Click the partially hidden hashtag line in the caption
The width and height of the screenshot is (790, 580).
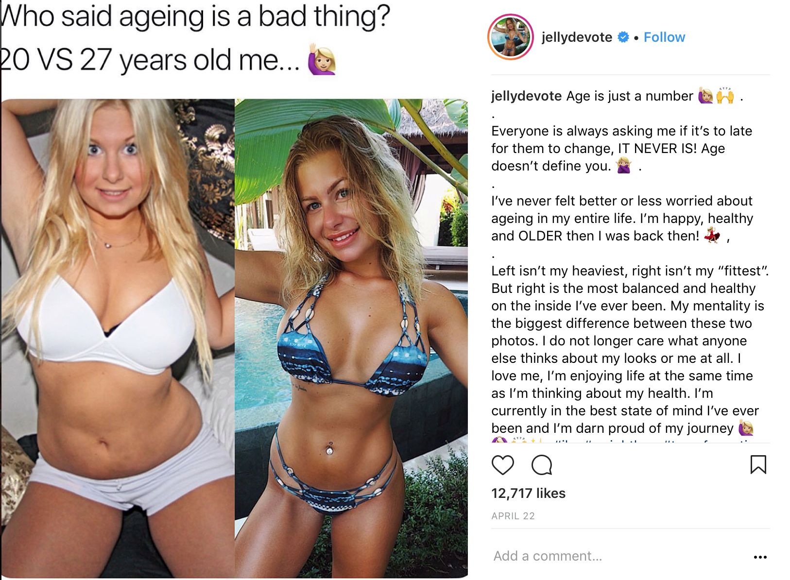pos(622,440)
